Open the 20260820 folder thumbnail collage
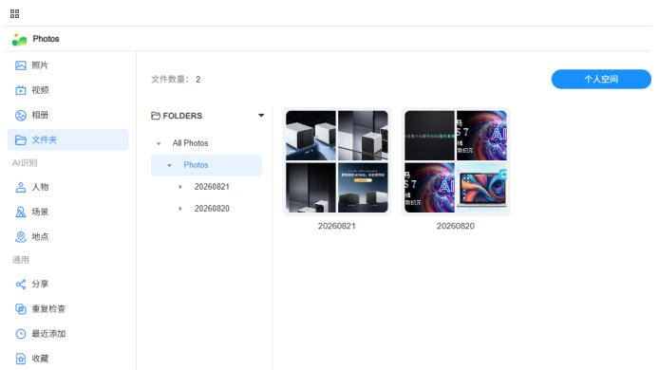Image resolution: width=659 pixels, height=370 pixels. pos(456,161)
